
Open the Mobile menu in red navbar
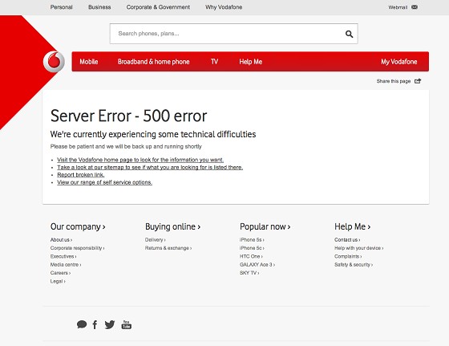pos(89,62)
